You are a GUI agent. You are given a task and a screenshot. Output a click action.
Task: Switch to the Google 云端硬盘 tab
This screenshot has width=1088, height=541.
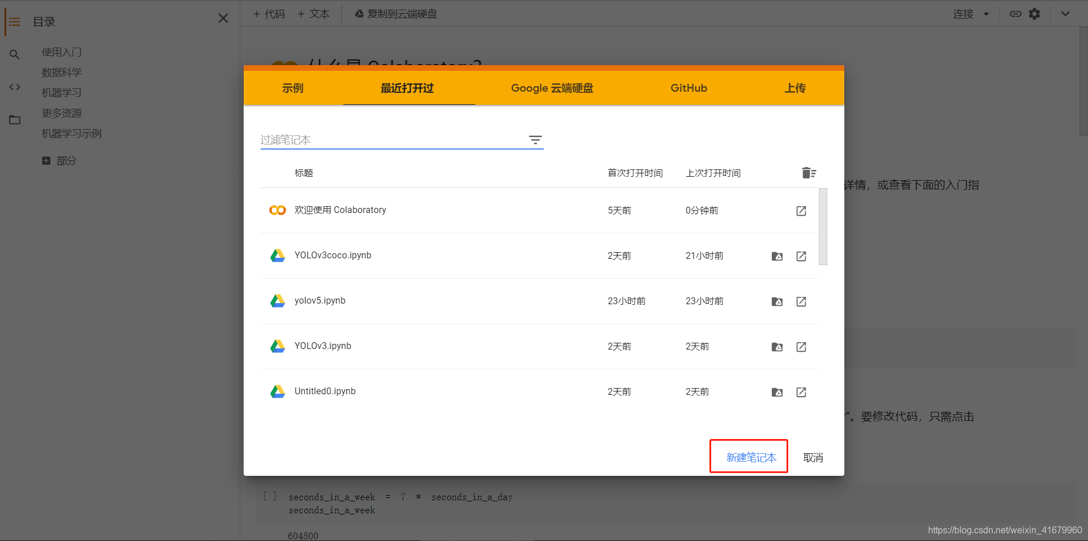tap(552, 88)
